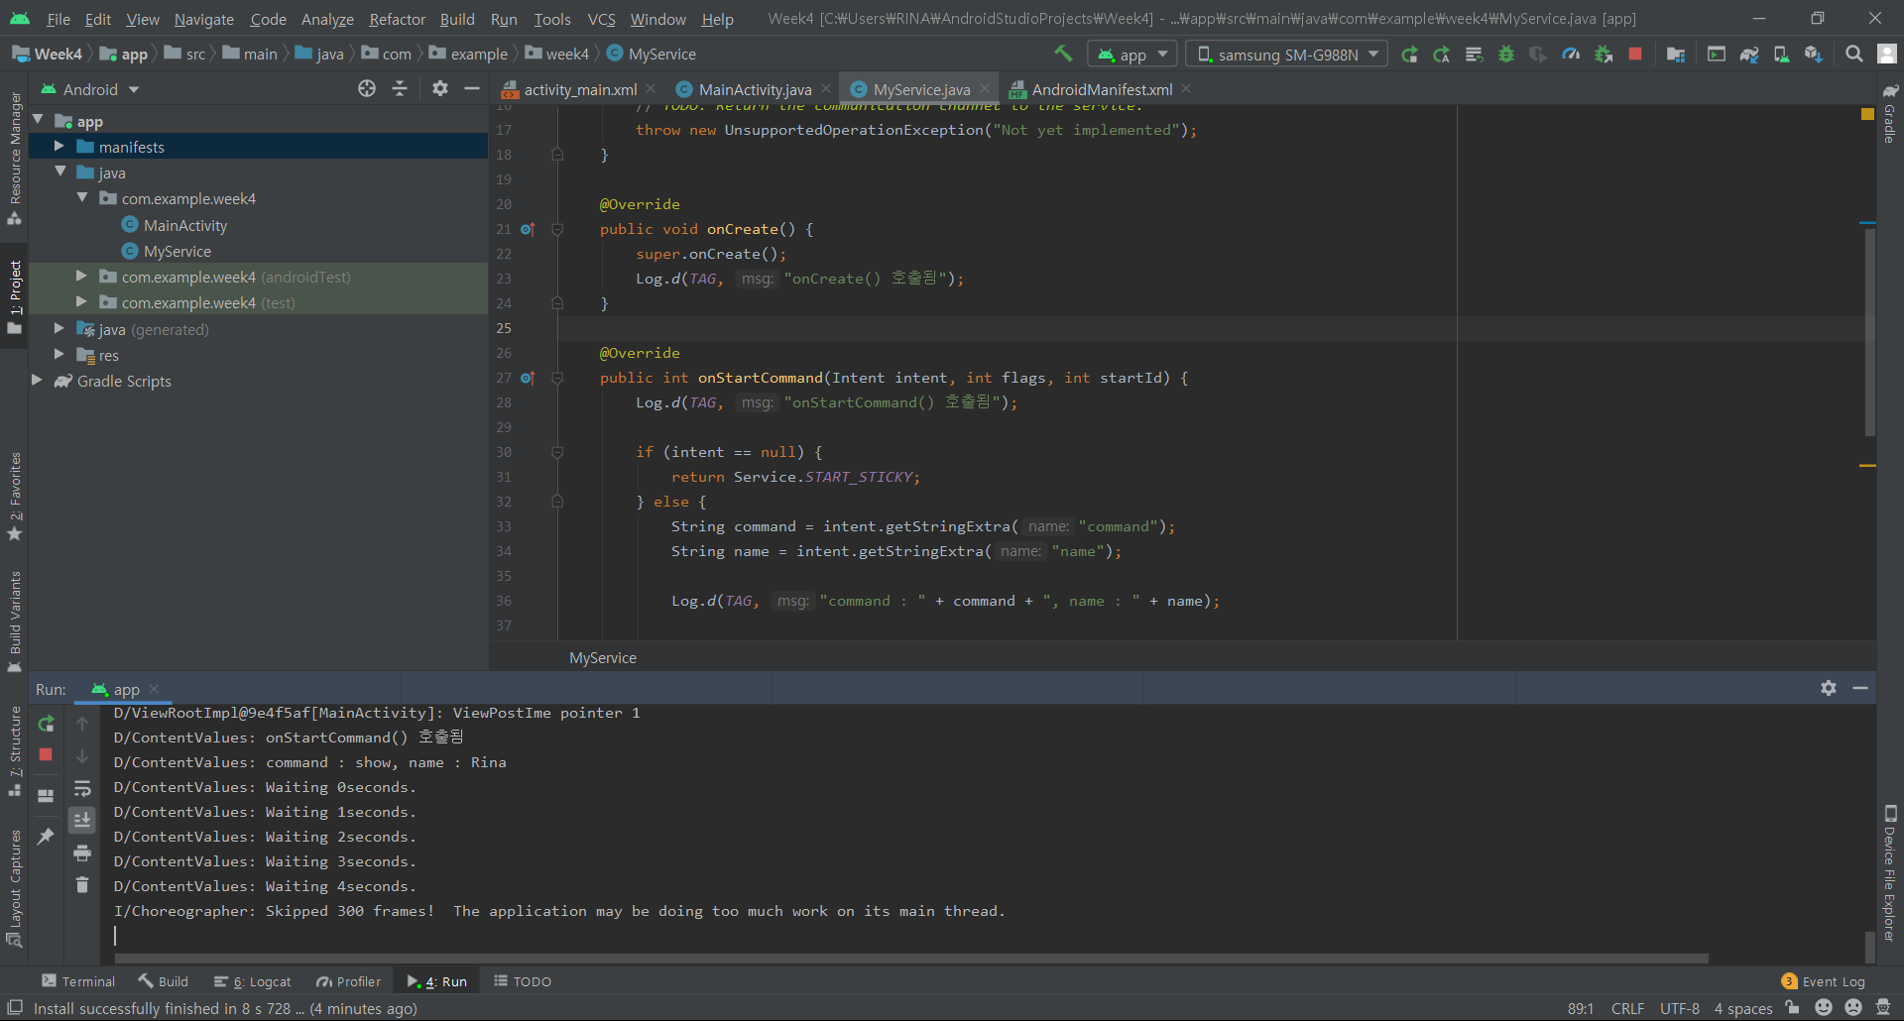The image size is (1904, 1021).
Task: Click Sync Project with Gradle Files icon
Action: (1749, 55)
